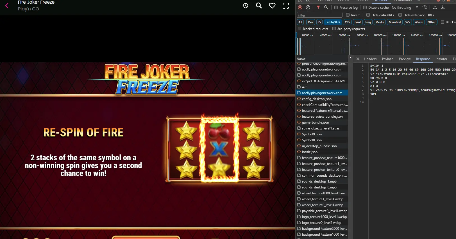Focus the Filter text field

[319, 15]
